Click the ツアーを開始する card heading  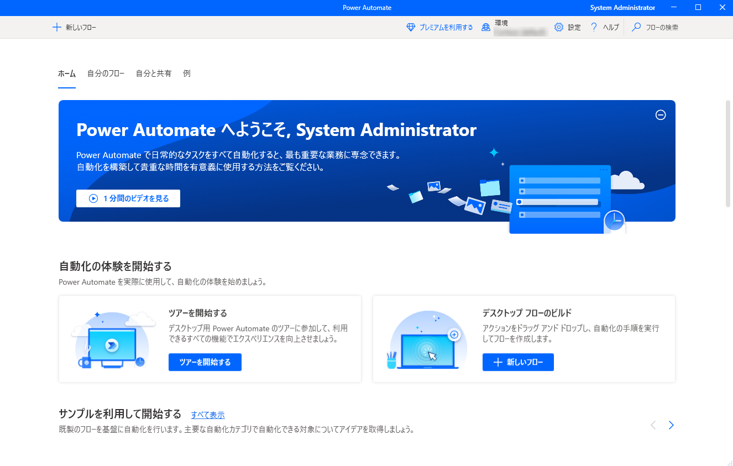(x=197, y=313)
